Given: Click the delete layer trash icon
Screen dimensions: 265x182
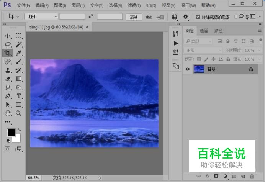Looking at the screenshot, I should tap(252, 176).
